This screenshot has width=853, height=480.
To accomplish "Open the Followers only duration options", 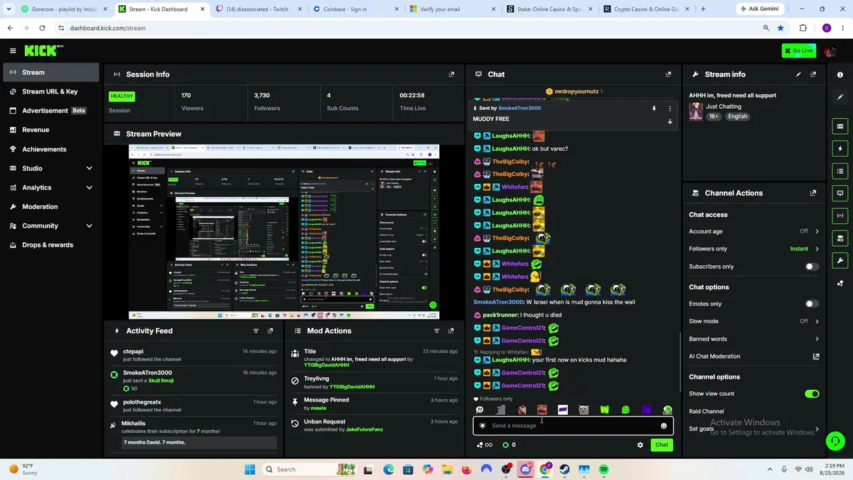I will coord(754,249).
